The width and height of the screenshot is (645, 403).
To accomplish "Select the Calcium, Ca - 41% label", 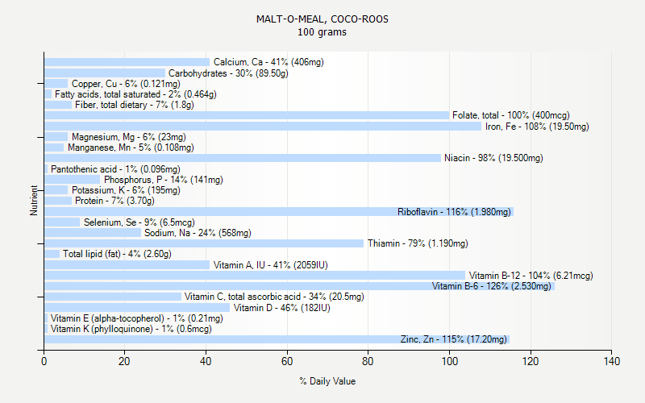I will [268, 62].
